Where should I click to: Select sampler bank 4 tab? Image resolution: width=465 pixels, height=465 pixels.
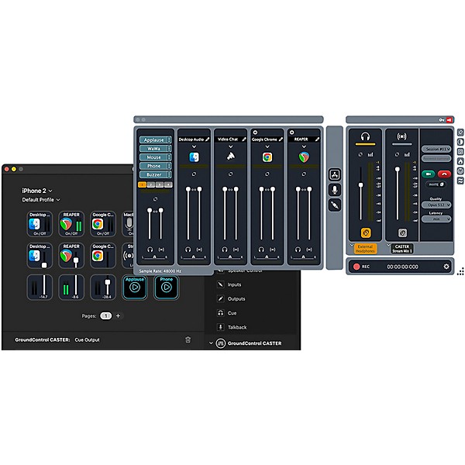[x=168, y=184]
